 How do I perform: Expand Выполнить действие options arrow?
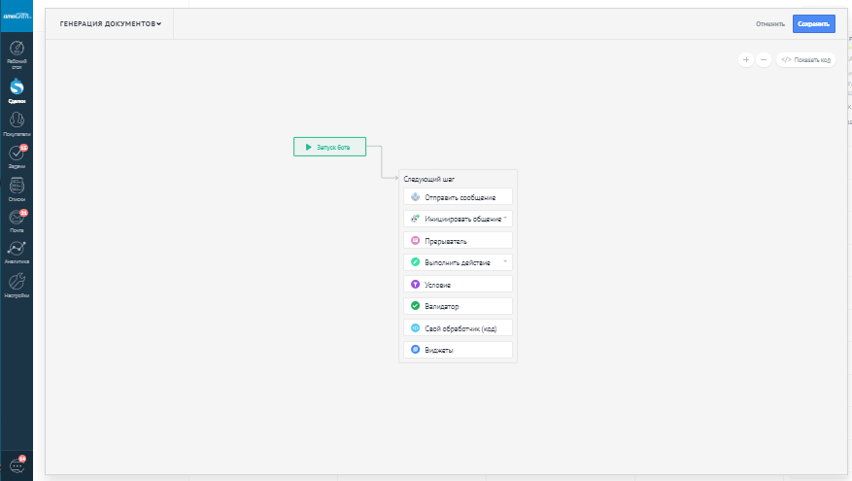click(x=505, y=262)
